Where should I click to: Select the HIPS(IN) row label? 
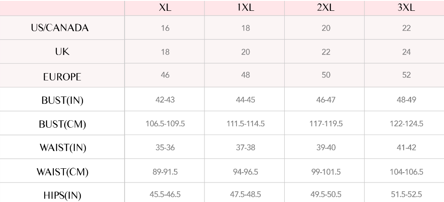[62, 195]
